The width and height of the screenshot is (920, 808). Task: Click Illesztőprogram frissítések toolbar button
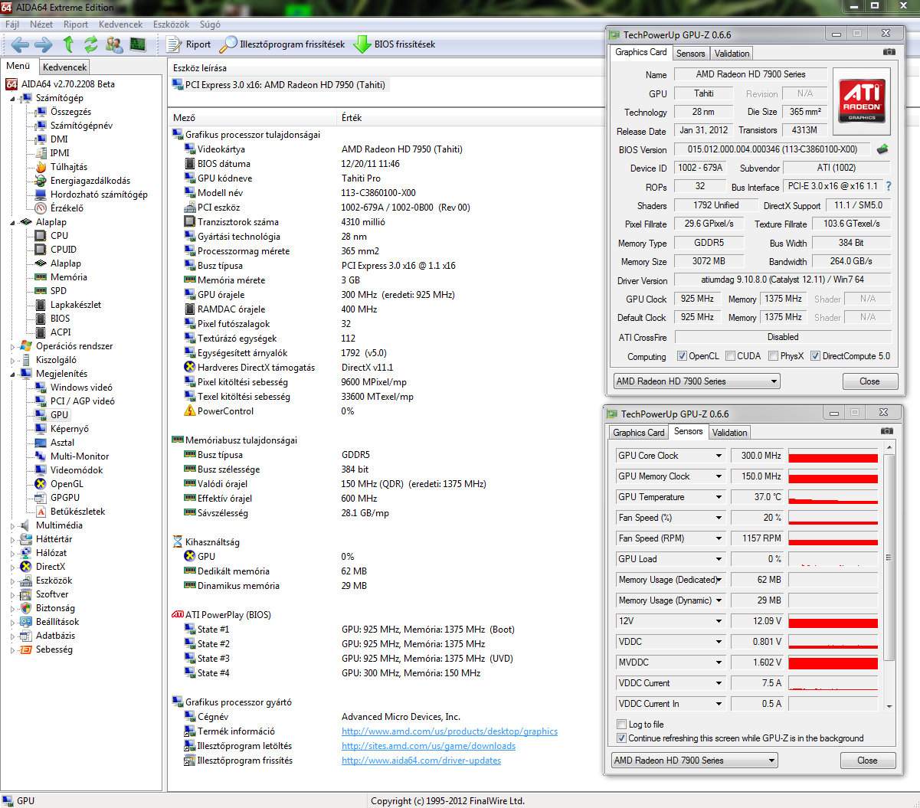point(282,44)
